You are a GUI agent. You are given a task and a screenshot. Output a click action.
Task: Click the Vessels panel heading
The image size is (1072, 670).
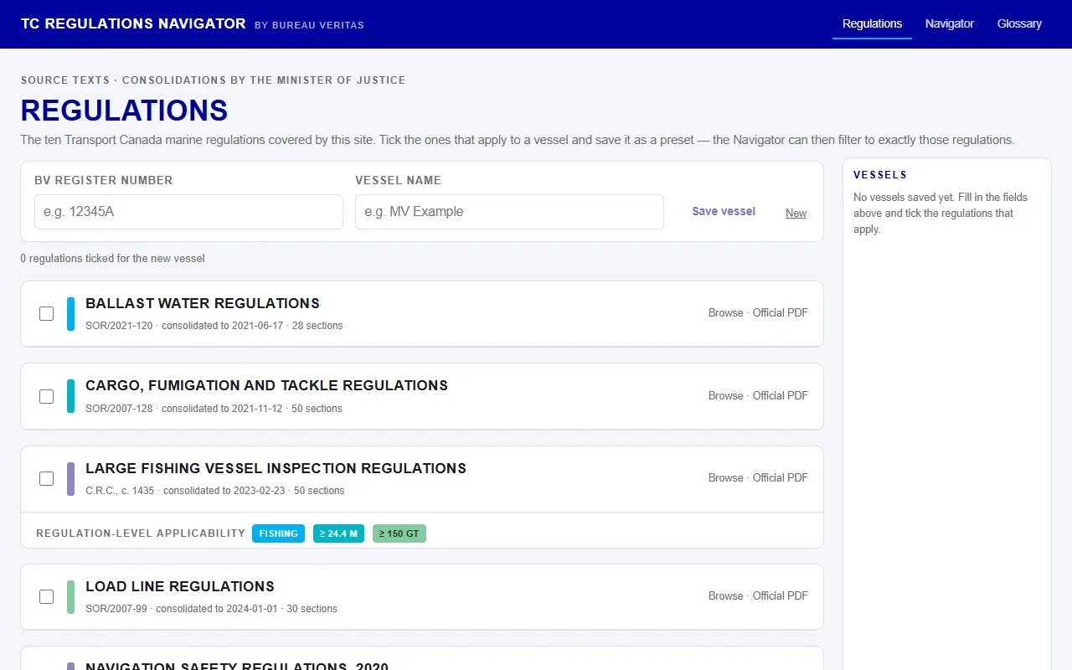pos(880,175)
